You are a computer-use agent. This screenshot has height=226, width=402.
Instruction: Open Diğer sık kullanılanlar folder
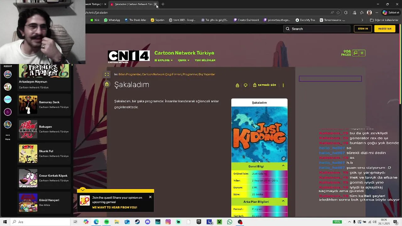click(x=384, y=20)
